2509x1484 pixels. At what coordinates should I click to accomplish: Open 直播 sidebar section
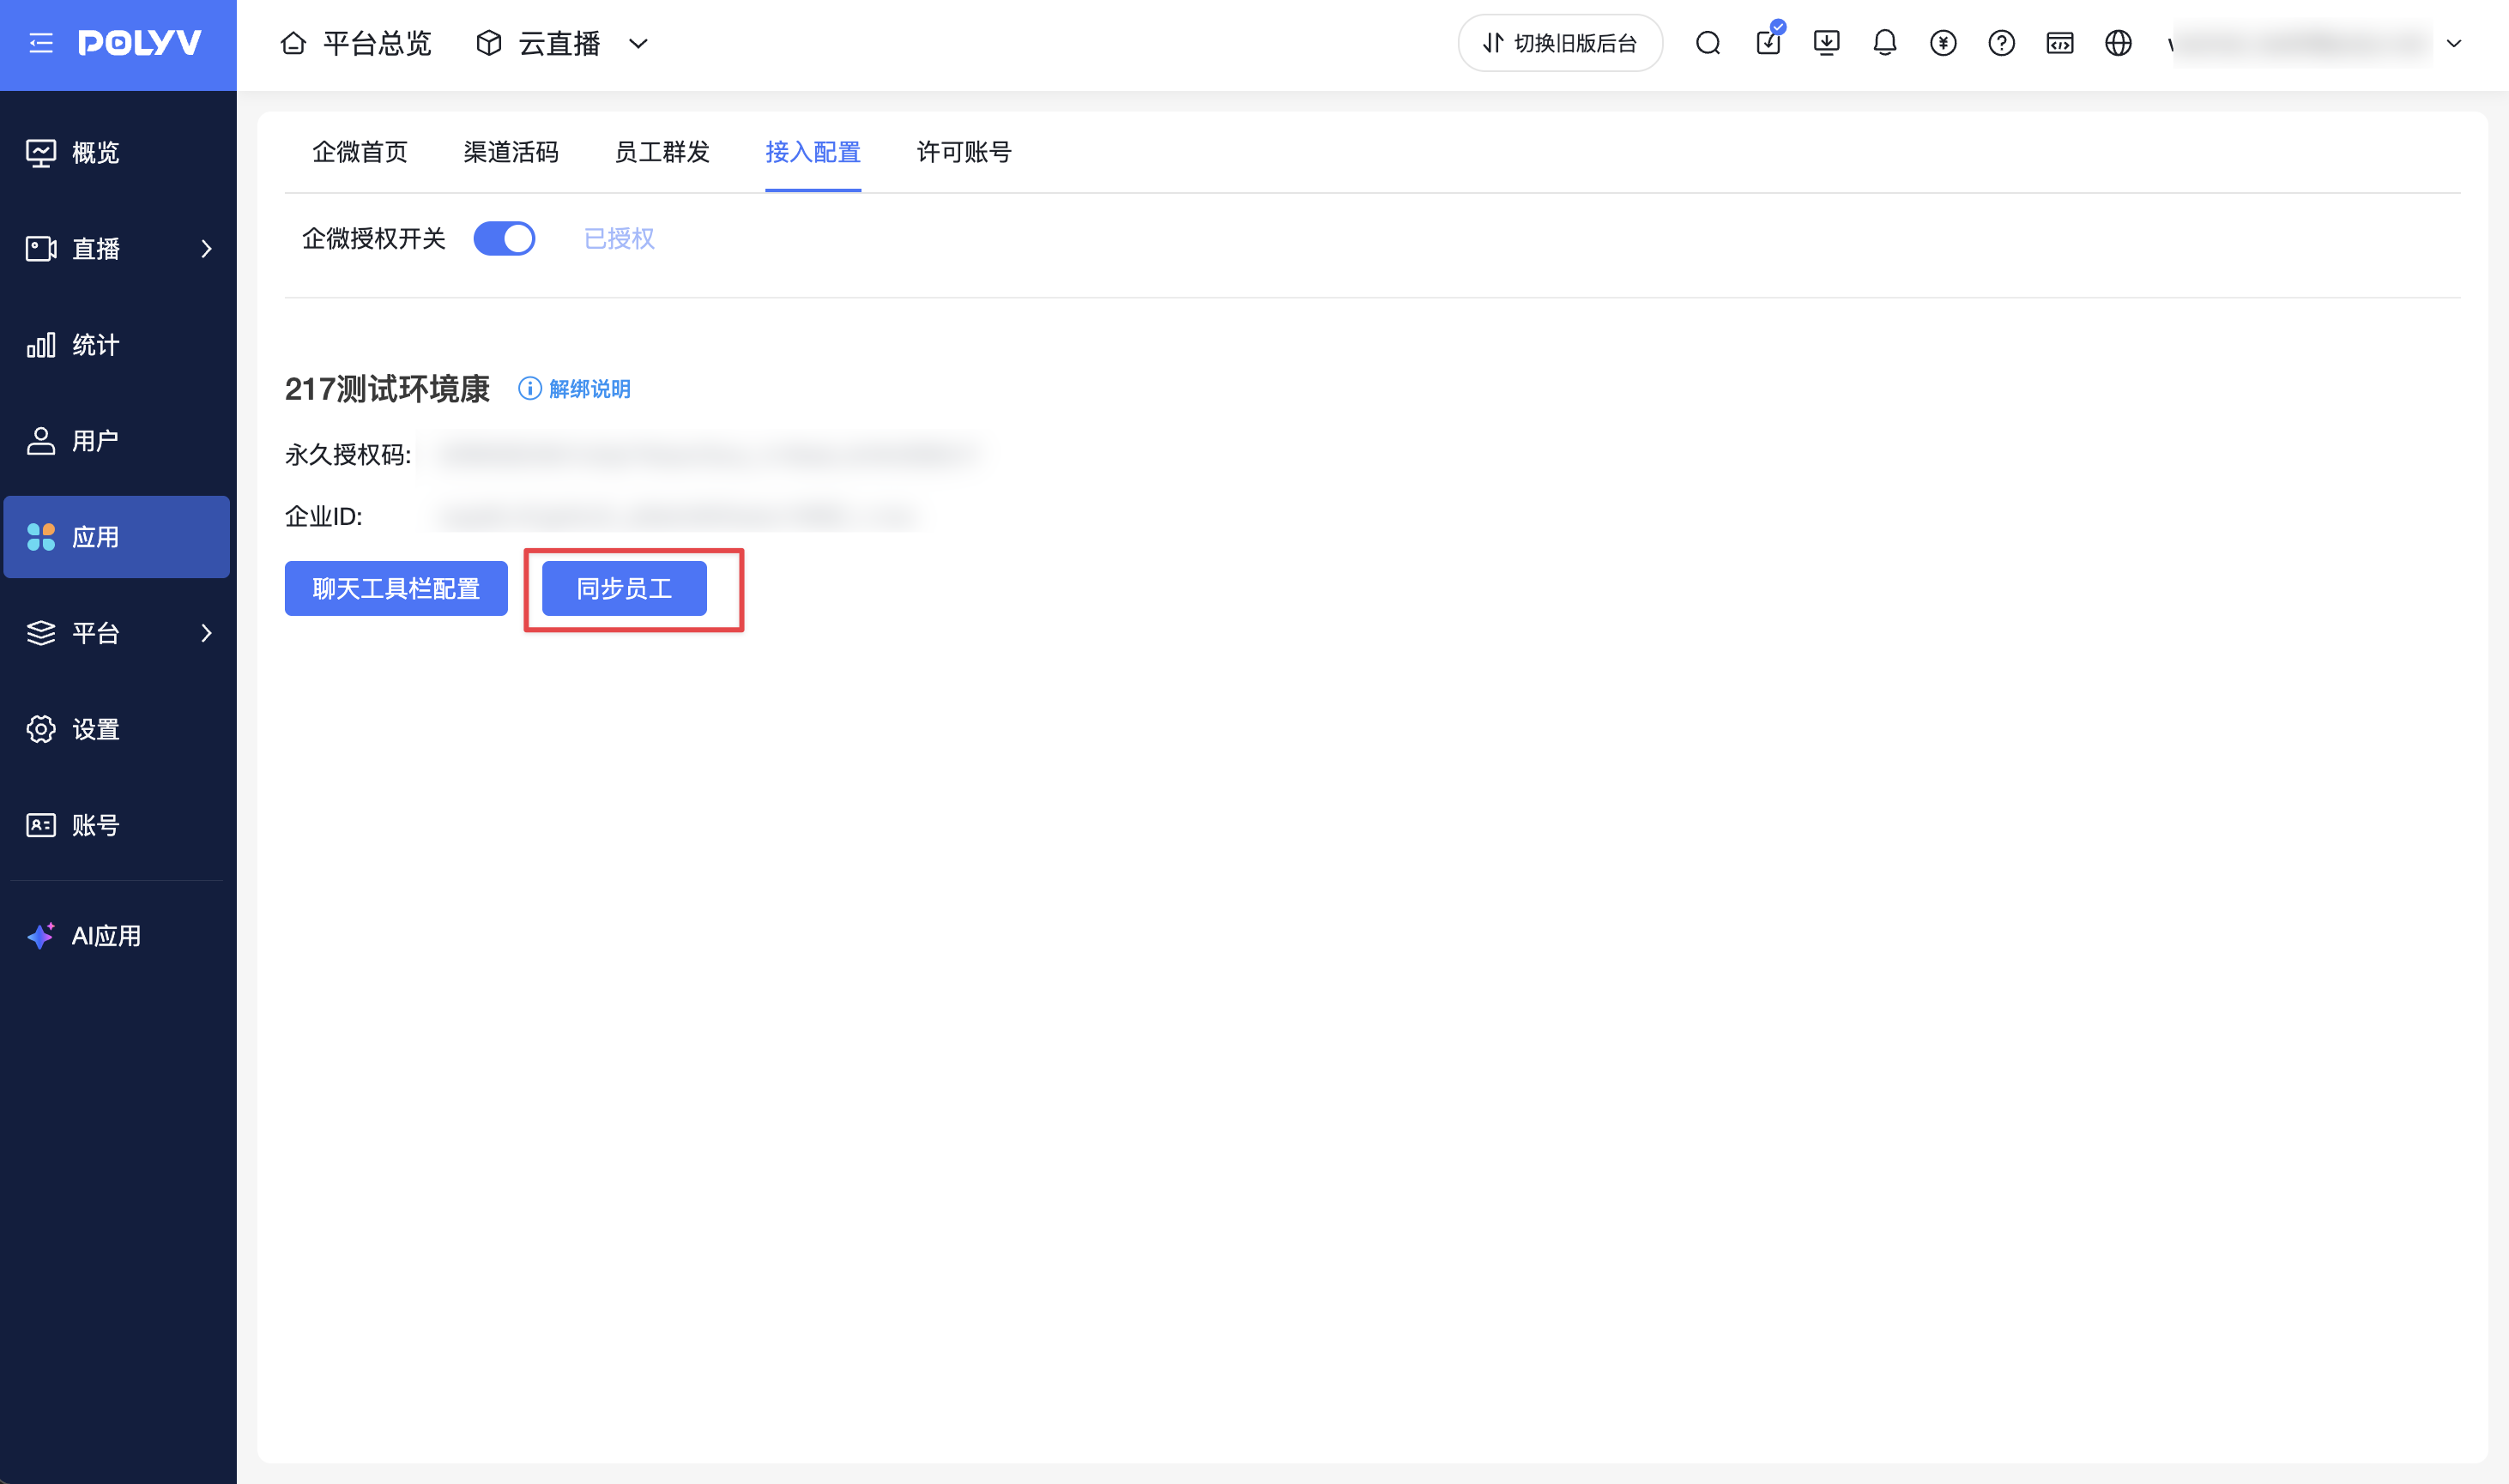click(117, 248)
